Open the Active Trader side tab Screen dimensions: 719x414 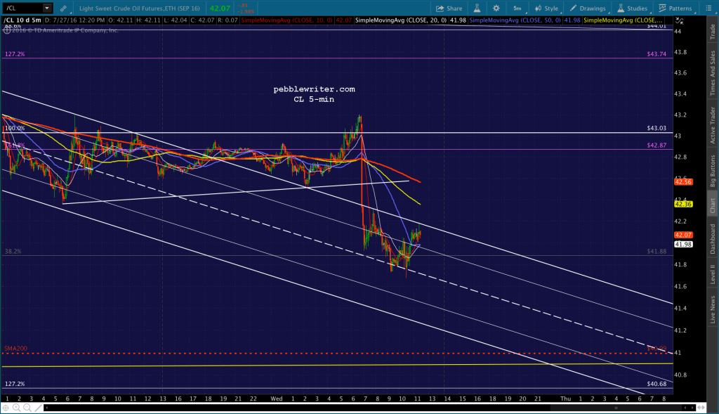point(713,125)
